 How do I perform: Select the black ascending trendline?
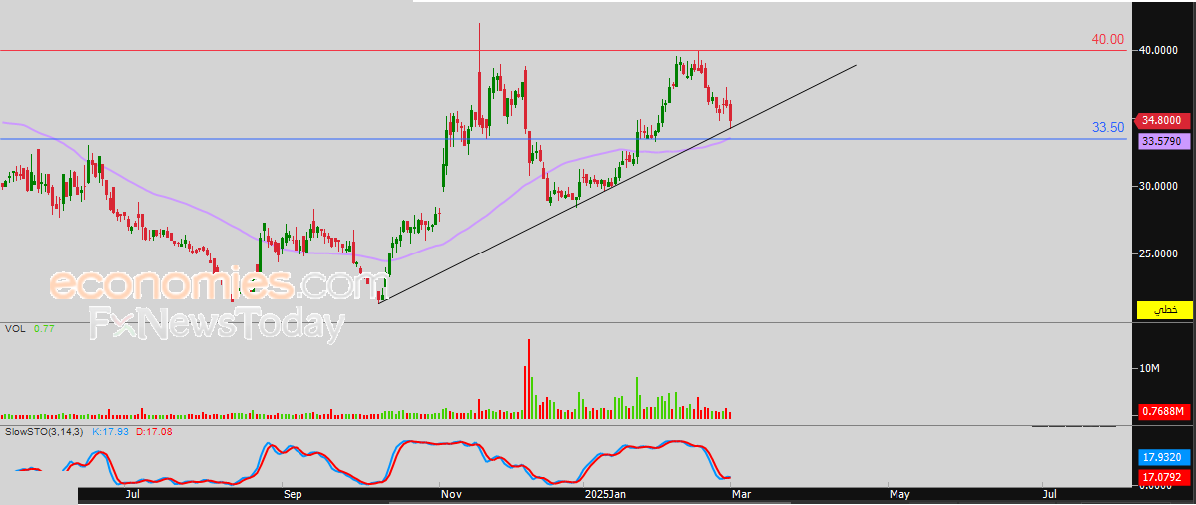617,185
